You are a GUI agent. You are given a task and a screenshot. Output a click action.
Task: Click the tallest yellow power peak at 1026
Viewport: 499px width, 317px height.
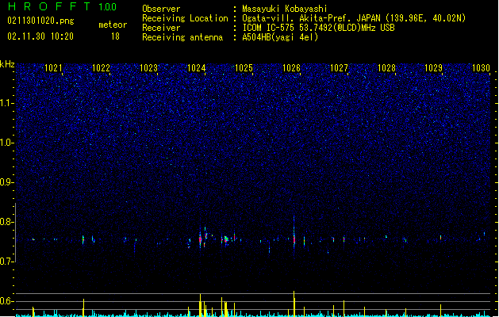294,304
